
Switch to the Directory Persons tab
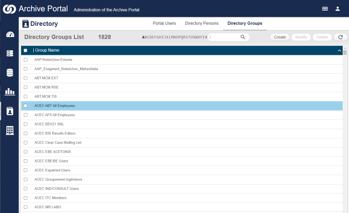202,23
